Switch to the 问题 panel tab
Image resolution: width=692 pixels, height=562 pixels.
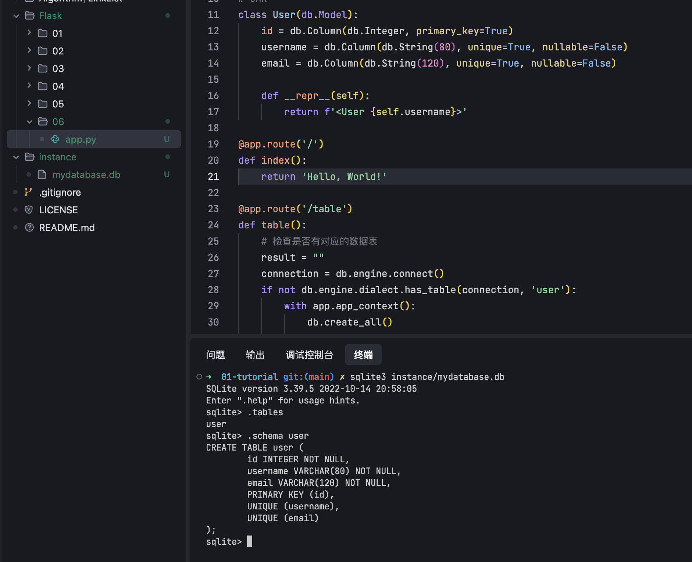[215, 355]
